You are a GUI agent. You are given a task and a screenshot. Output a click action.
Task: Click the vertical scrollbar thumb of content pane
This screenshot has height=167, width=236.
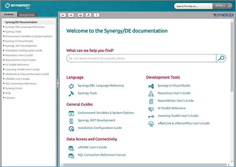coord(232,57)
